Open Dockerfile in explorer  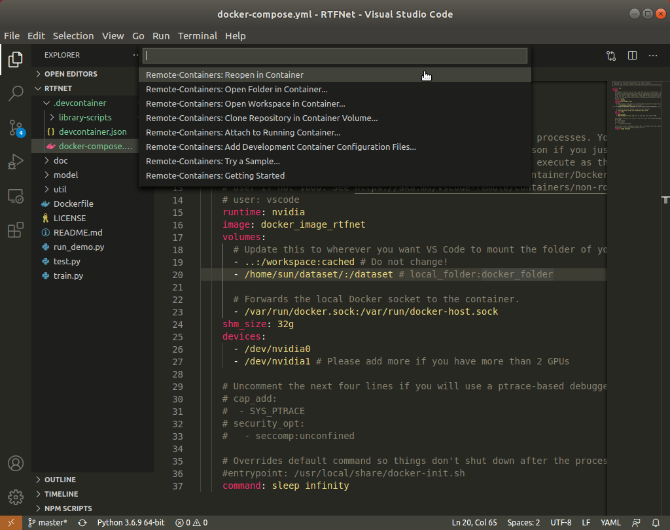[x=73, y=204]
